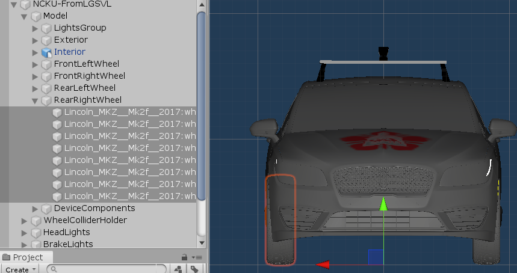Screen dimensions: 517x273
Task: Click the search by label tag icon
Action: coord(194,269)
